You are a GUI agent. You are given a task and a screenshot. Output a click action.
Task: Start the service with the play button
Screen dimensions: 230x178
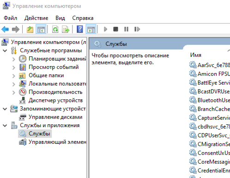105,29
